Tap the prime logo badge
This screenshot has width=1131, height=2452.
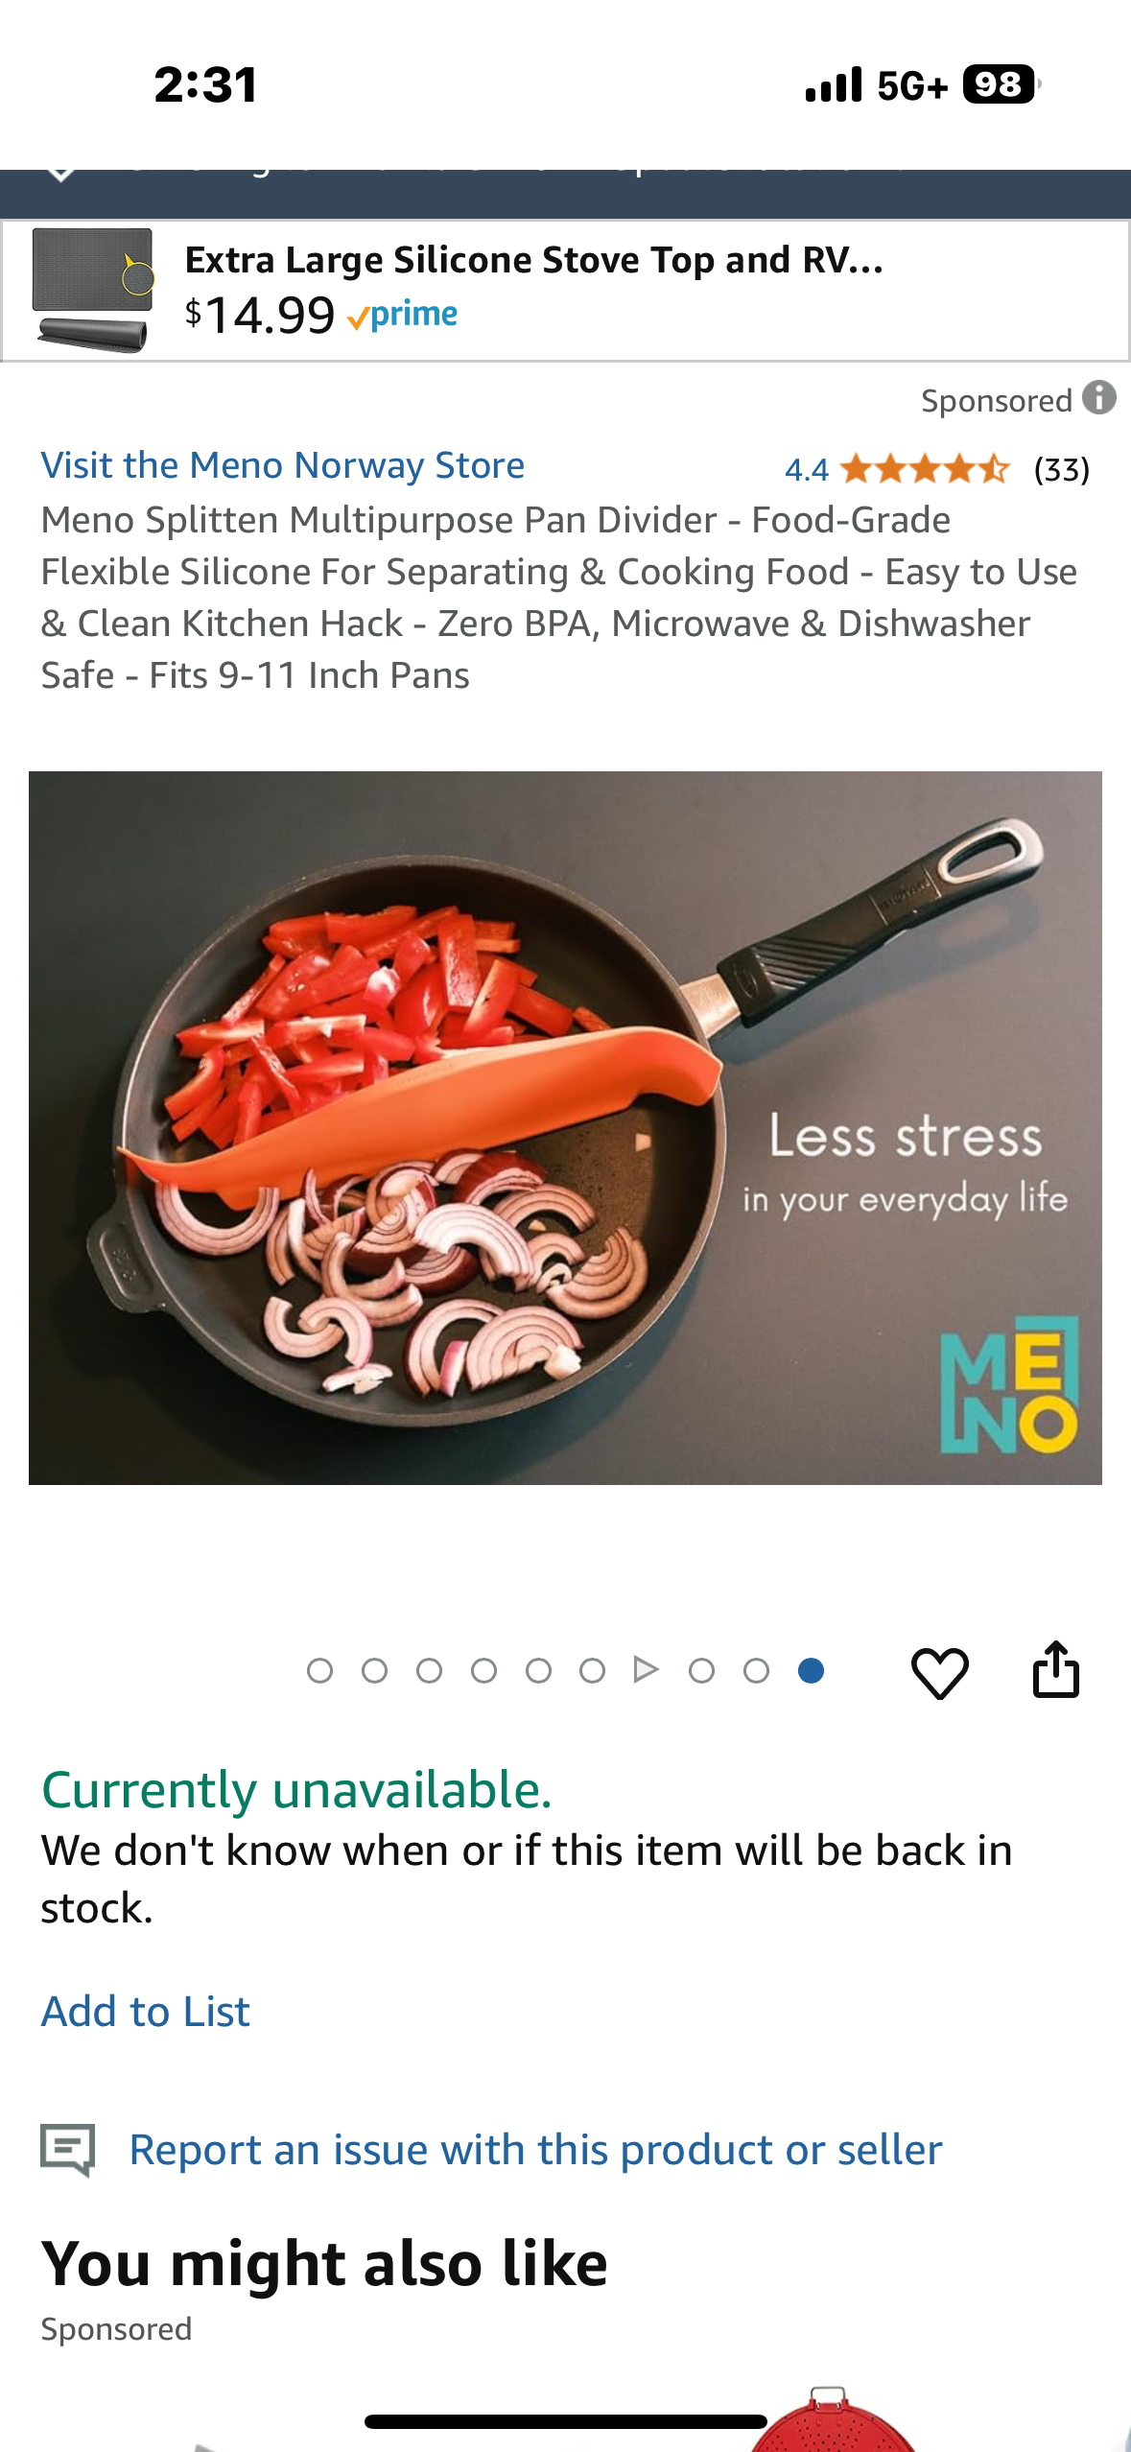click(x=403, y=315)
